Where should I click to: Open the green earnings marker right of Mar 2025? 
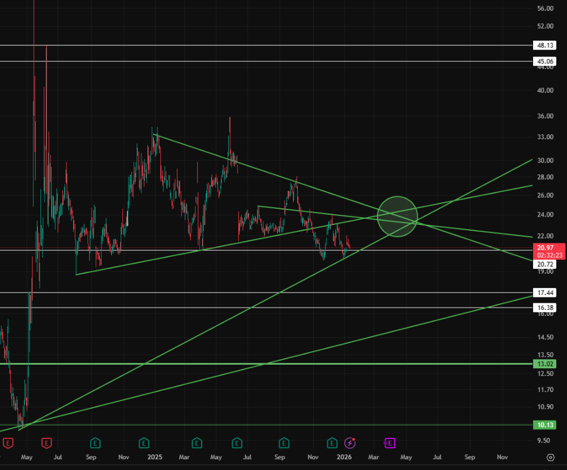(197, 443)
